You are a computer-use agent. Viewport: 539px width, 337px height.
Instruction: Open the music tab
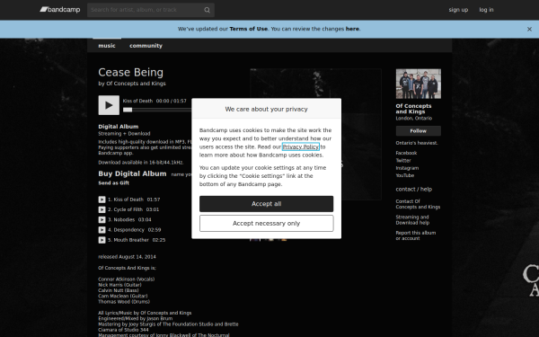click(x=107, y=46)
